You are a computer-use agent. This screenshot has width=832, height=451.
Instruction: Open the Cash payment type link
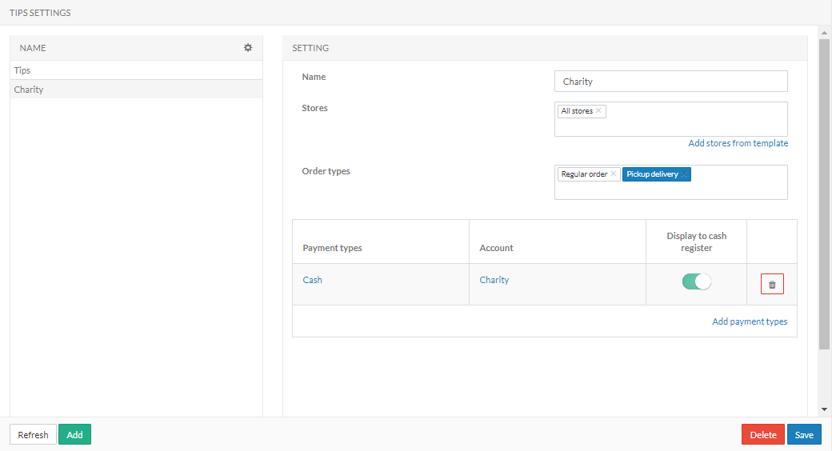pyautogui.click(x=312, y=280)
